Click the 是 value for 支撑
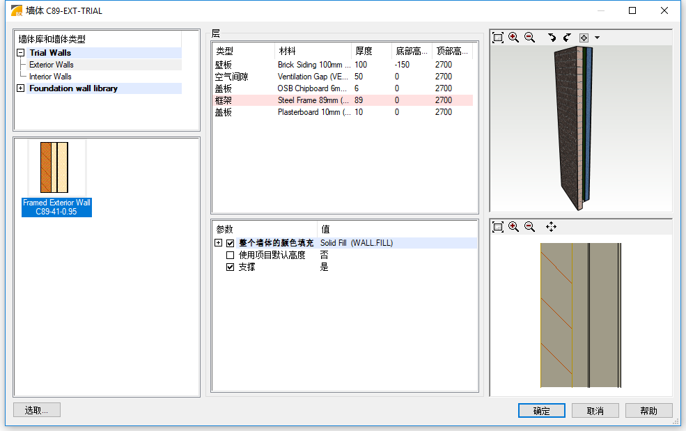This screenshot has height=431, width=686. click(x=324, y=267)
